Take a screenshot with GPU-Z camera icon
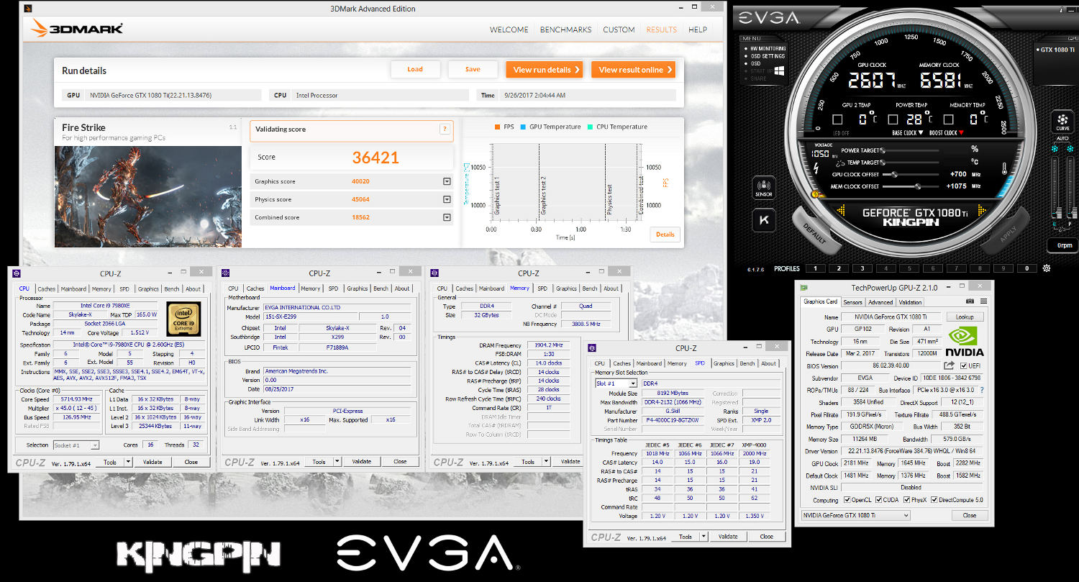The width and height of the screenshot is (1079, 582). click(970, 302)
